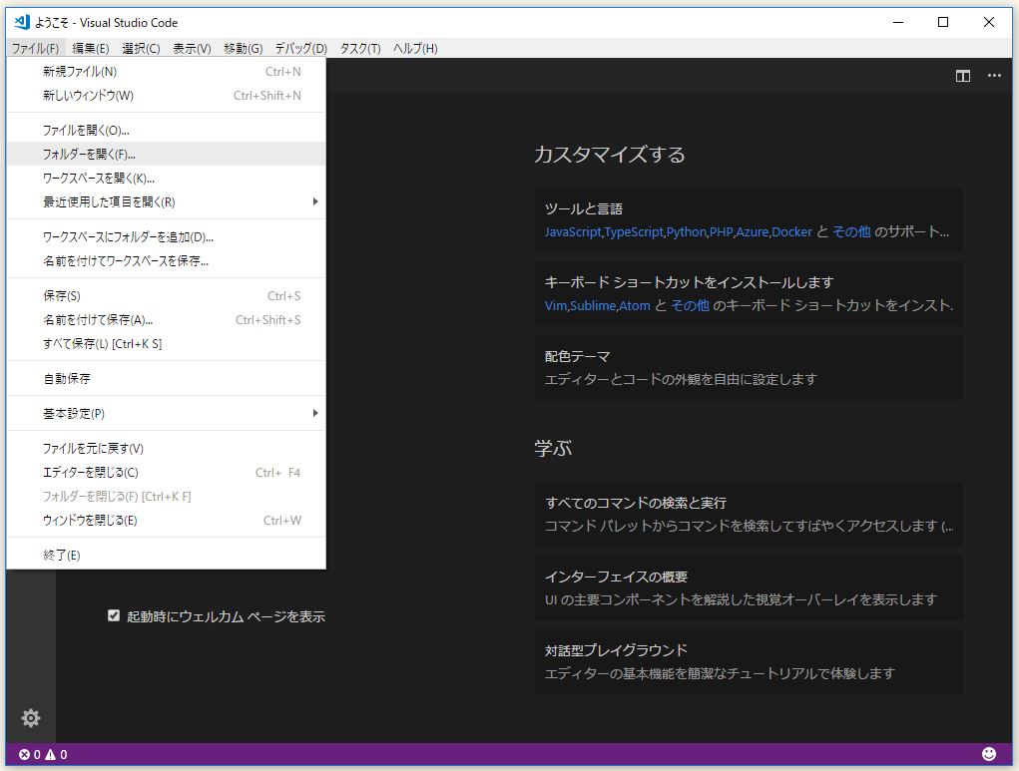
Task: Uncheck 起動時にウェルカムページを表示
Action: tap(114, 616)
